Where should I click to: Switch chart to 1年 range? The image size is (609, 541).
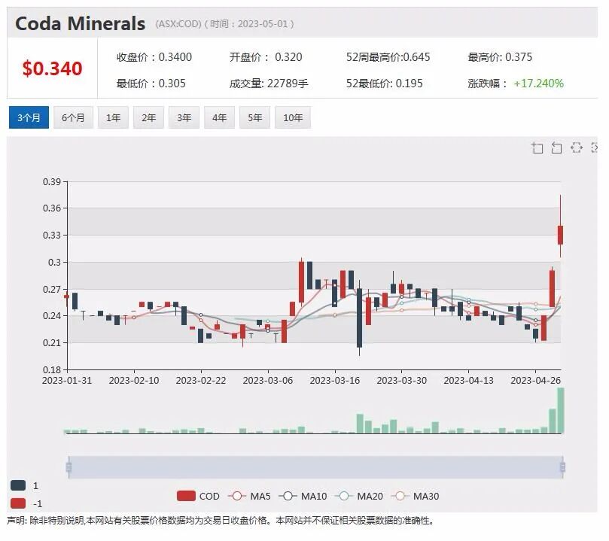(x=113, y=117)
